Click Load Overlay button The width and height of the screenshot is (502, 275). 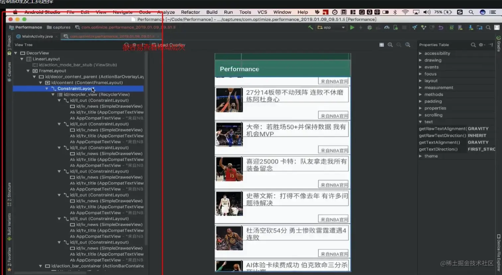pyautogui.click(x=168, y=45)
